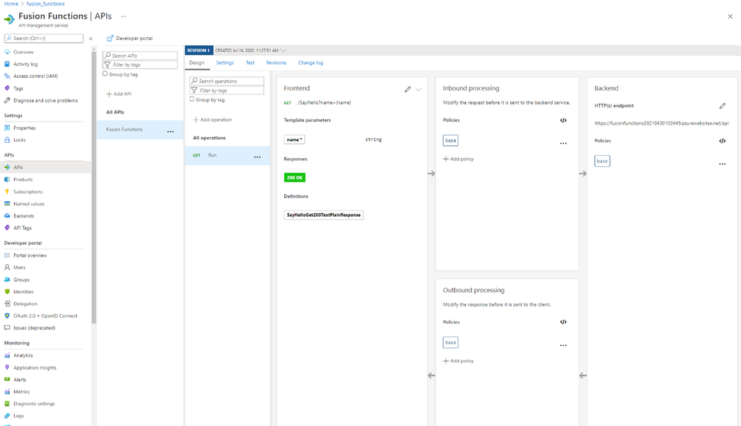Open the Backend policies code editor
This screenshot has height=426, width=741.
click(722, 141)
